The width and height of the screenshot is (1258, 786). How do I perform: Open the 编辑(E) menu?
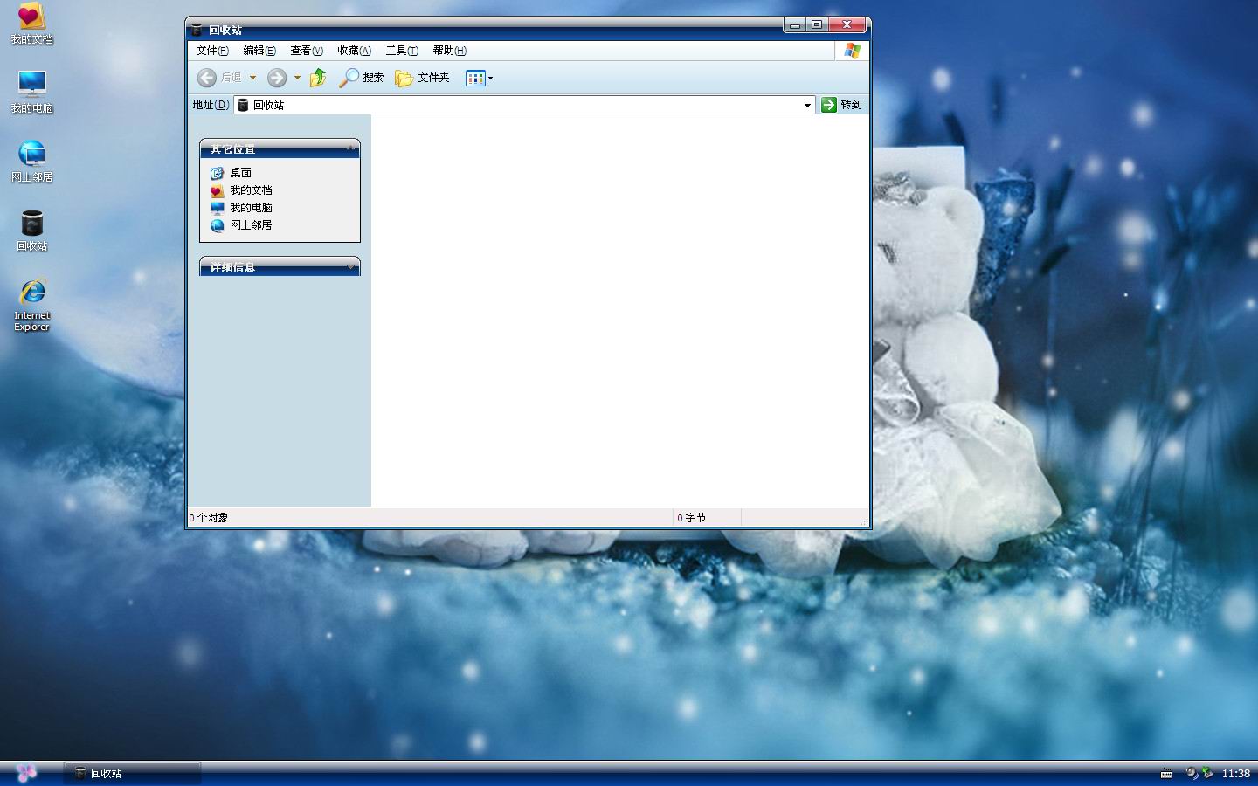click(259, 51)
